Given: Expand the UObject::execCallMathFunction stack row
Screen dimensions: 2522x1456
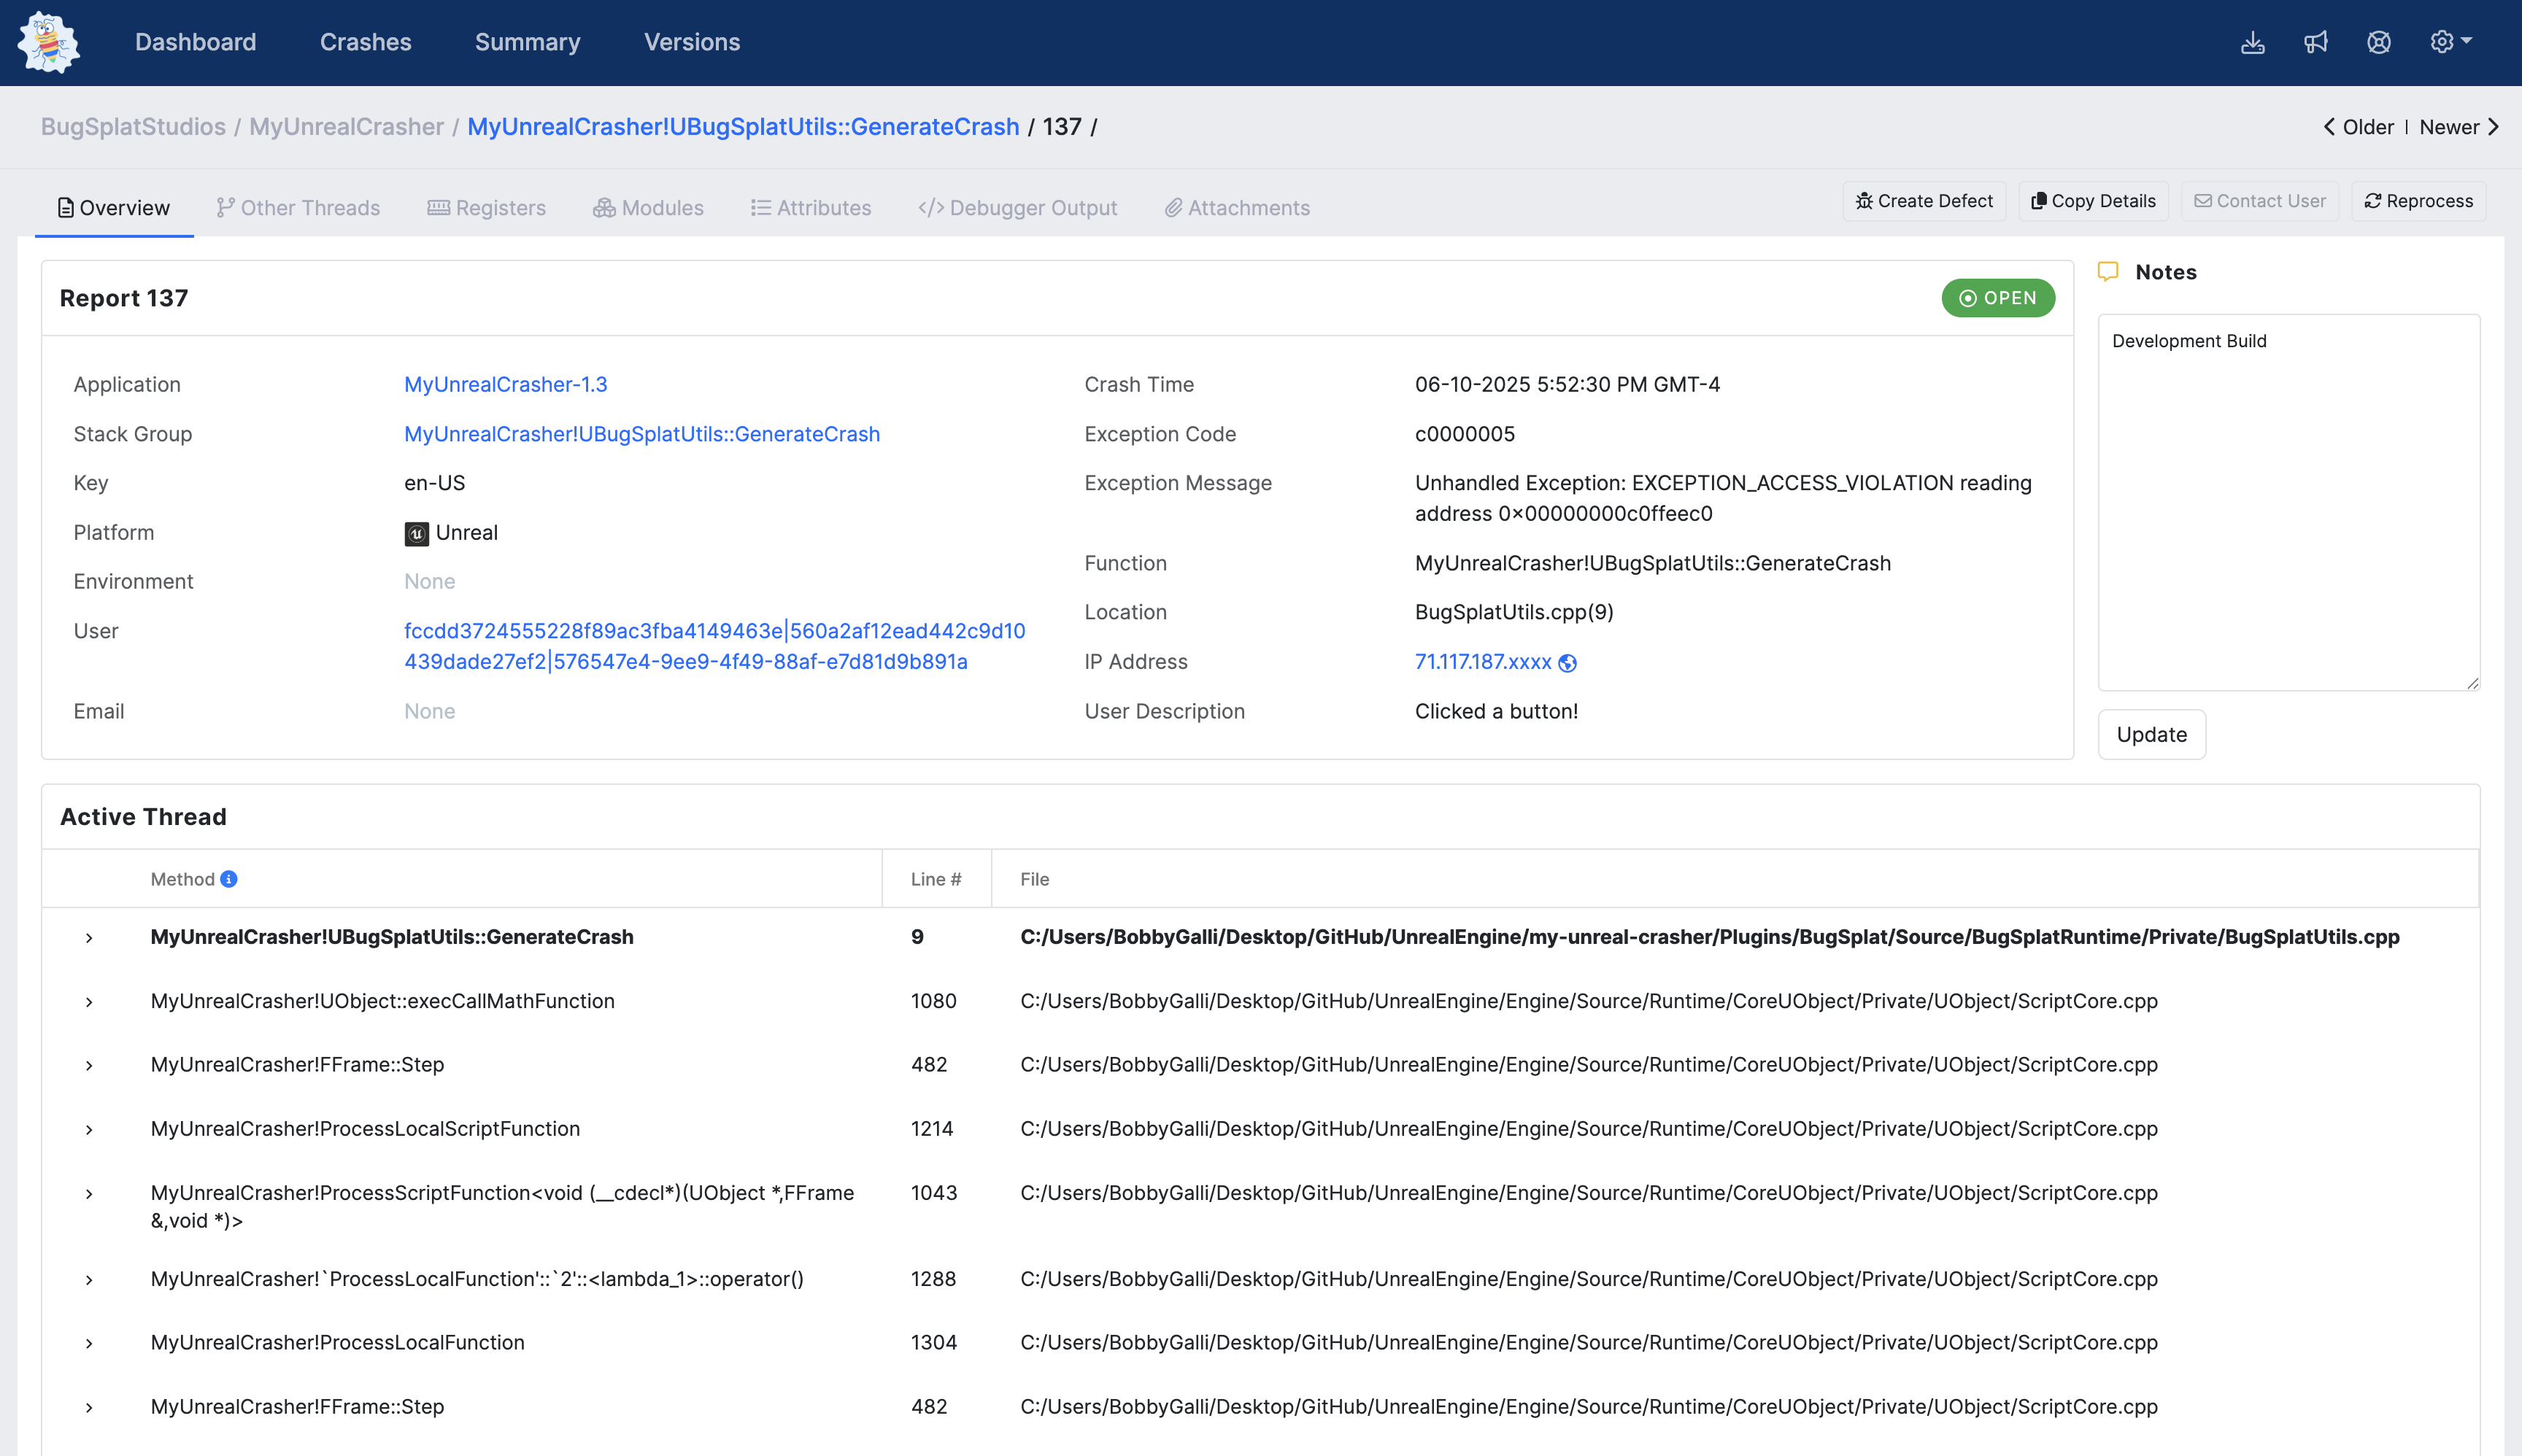Looking at the screenshot, I should click(89, 1002).
